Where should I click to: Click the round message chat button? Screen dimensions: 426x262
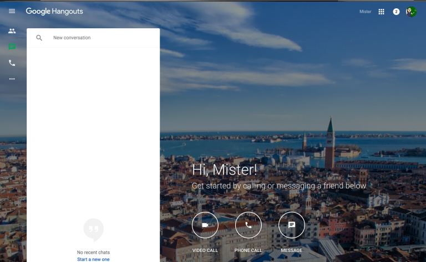coord(292,225)
